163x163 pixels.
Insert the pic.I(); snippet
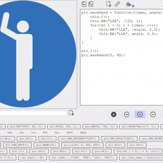[18, 151]
